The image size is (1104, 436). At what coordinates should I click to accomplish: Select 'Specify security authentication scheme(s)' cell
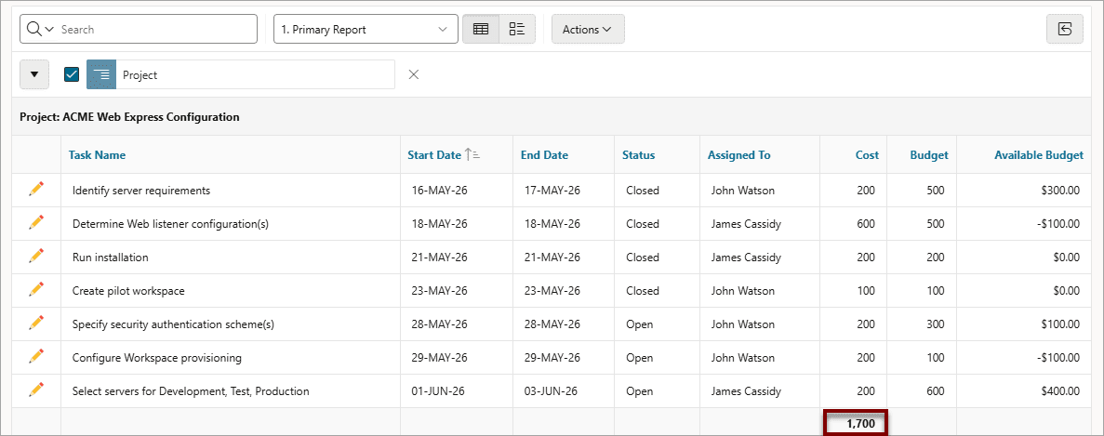coord(231,324)
